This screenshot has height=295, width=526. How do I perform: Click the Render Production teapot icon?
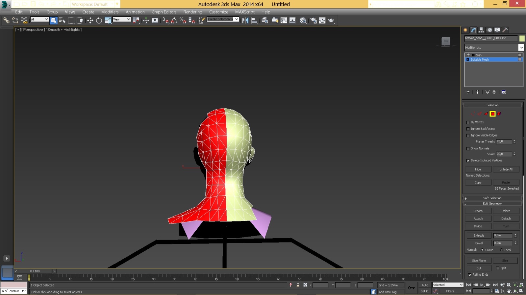tap(331, 20)
